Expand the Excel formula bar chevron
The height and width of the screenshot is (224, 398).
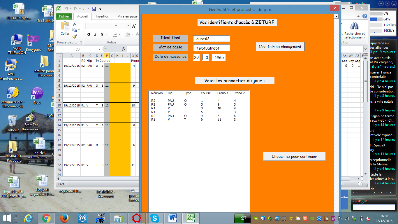tap(365, 49)
